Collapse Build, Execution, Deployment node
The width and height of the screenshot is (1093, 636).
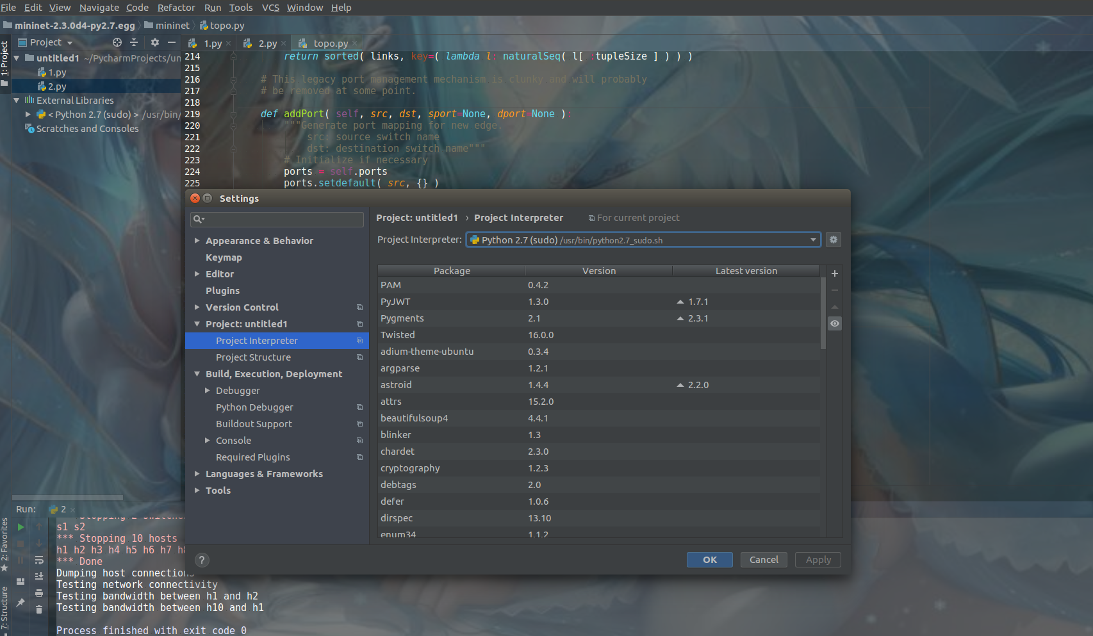197,374
